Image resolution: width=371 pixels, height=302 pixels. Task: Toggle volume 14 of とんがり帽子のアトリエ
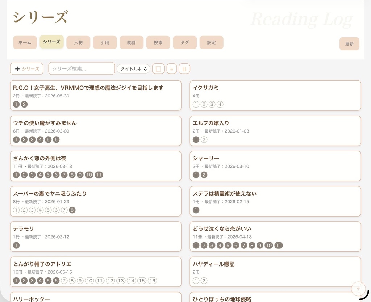point(131,281)
